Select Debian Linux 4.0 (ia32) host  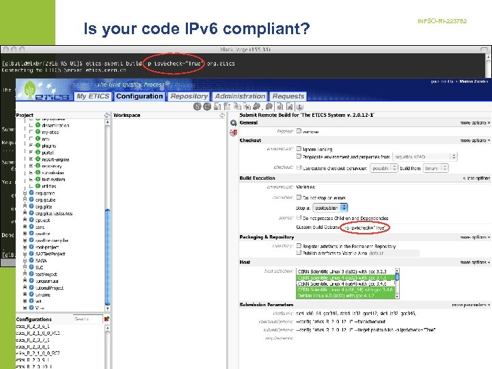click(345, 296)
